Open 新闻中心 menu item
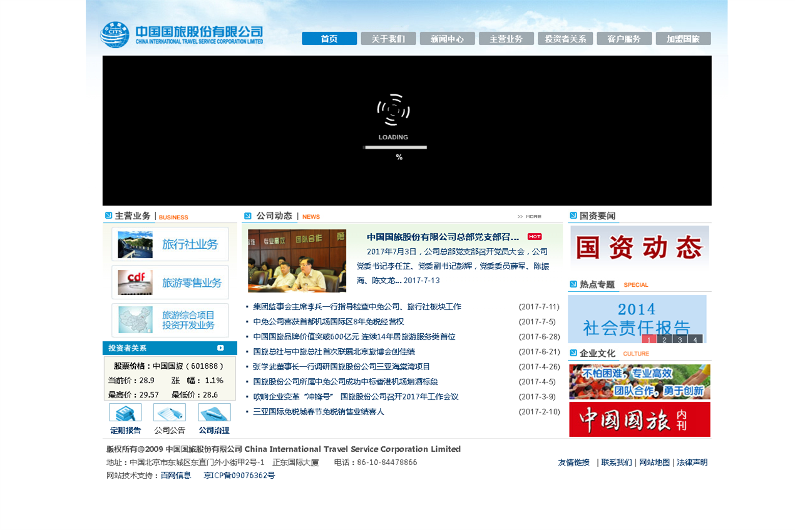795x530 pixels. (x=448, y=39)
